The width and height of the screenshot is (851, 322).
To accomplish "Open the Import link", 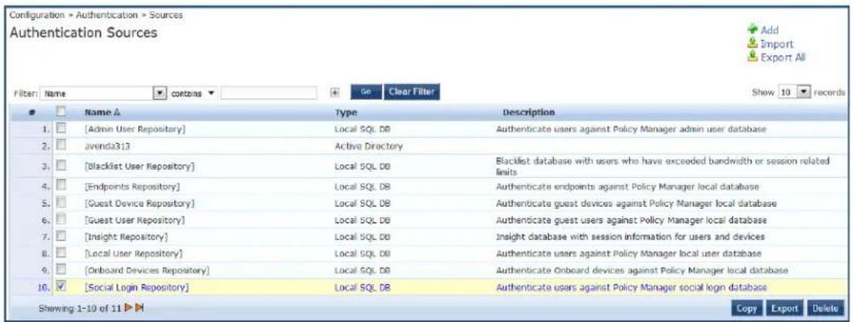I will (778, 44).
